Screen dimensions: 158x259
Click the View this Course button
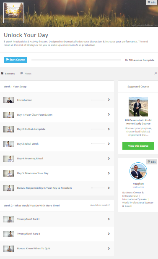pyautogui.click(x=138, y=146)
